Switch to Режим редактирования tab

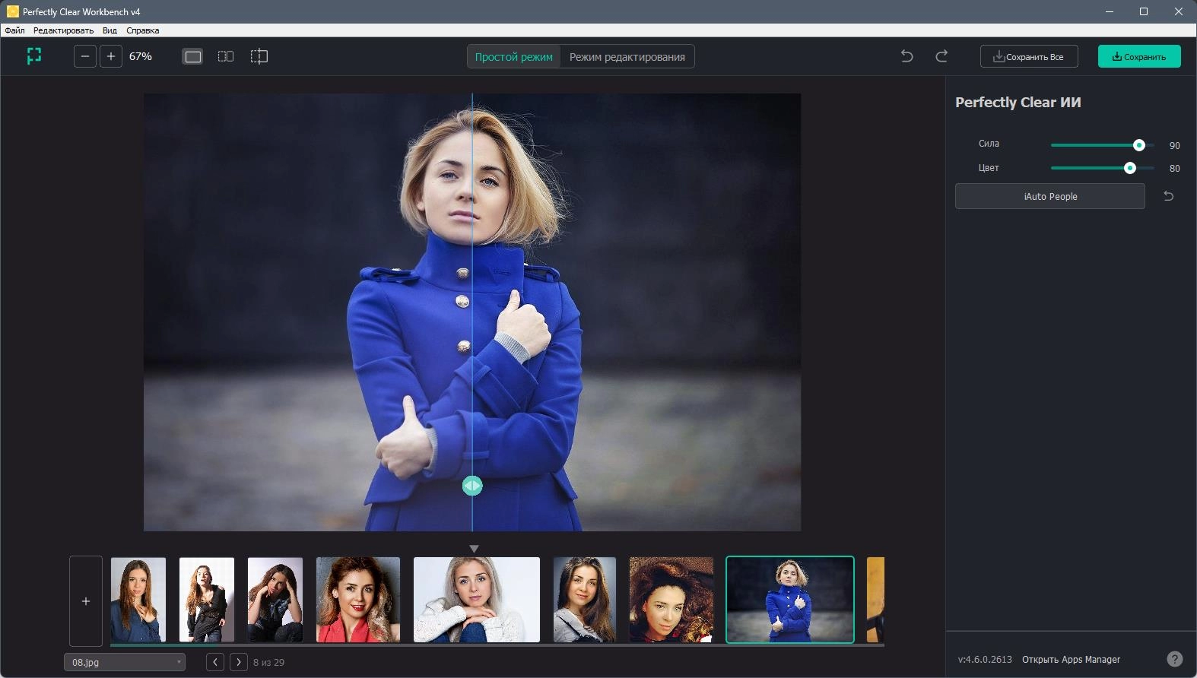pyautogui.click(x=627, y=57)
